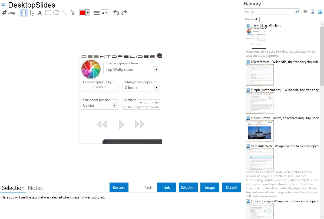Screen dimensions: 324x219
Task: Open the Graph (mathematics) snapshot thumbnail
Action: tap(260, 103)
